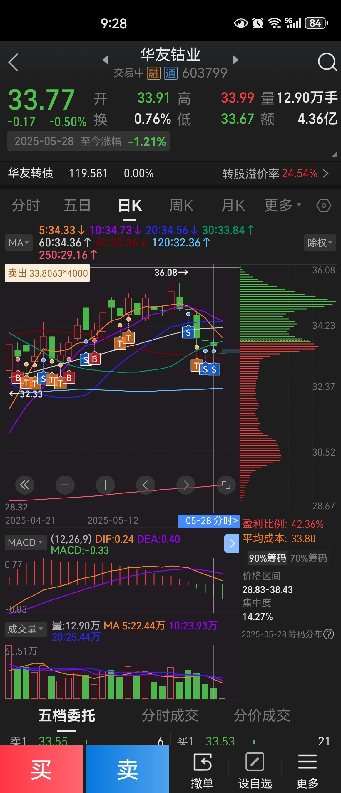
Task: Open chart settings hexagon icon
Action: point(324,205)
